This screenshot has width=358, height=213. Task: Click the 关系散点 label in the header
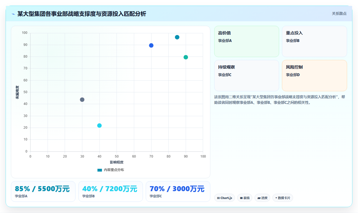(339, 13)
